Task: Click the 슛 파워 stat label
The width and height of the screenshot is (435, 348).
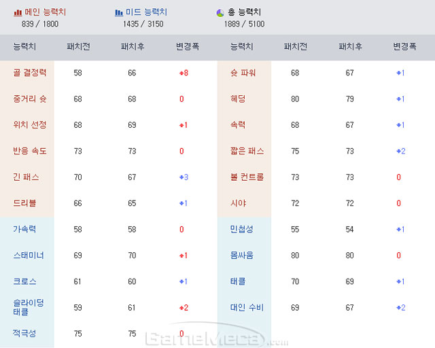Action: pos(243,73)
